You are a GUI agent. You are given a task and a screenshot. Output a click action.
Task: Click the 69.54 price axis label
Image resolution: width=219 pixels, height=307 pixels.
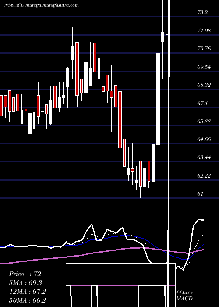[x=204, y=67]
